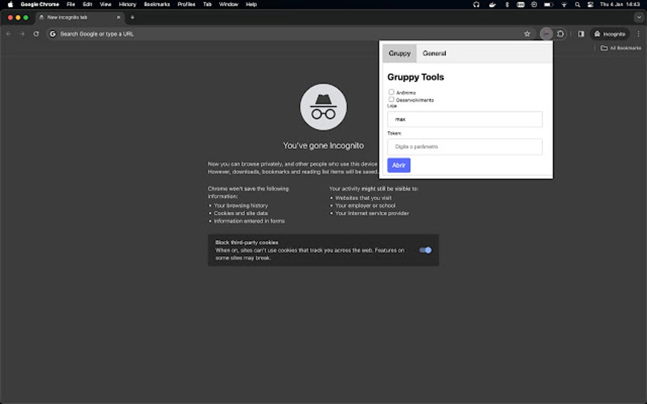Viewport: 647px width, 404px height.
Task: Check the Anônimo checkbox
Action: tap(391, 92)
